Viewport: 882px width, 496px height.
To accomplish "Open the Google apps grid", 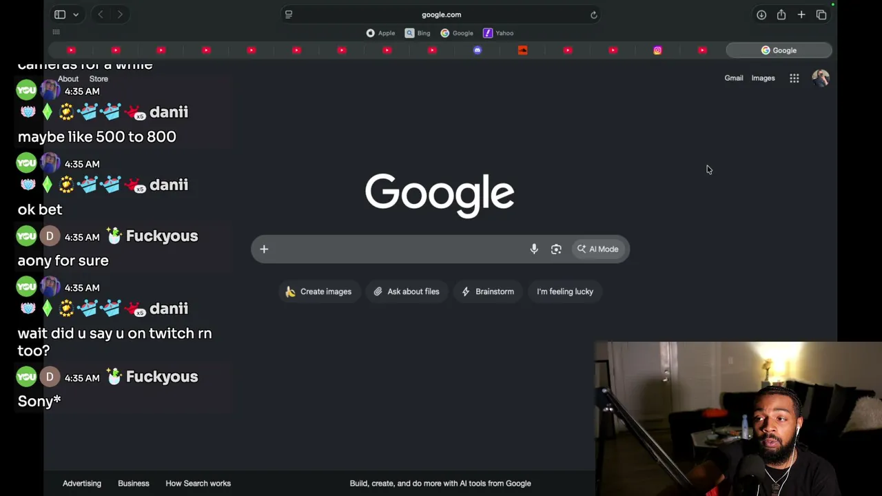I will [794, 79].
